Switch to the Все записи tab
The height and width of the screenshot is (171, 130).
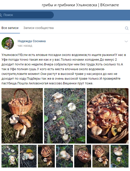(x=10, y=28)
